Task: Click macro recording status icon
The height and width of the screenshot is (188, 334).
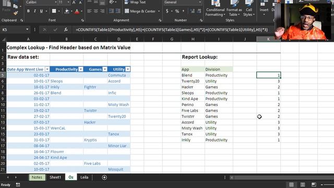Action: click(18, 185)
